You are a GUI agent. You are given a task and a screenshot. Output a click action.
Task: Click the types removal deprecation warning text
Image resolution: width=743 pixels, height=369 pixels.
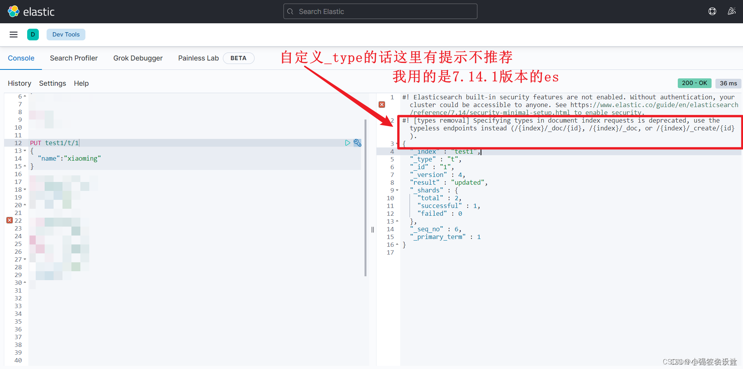pyautogui.click(x=568, y=128)
